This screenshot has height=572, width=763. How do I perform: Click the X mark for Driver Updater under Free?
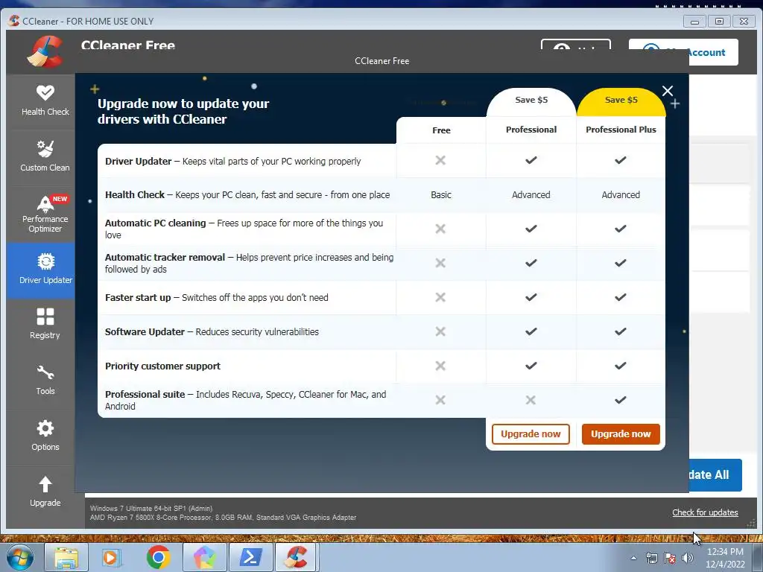tap(440, 160)
